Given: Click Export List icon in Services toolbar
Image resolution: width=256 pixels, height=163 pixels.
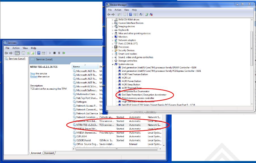Looking at the screenshot, I should tap(33, 53).
